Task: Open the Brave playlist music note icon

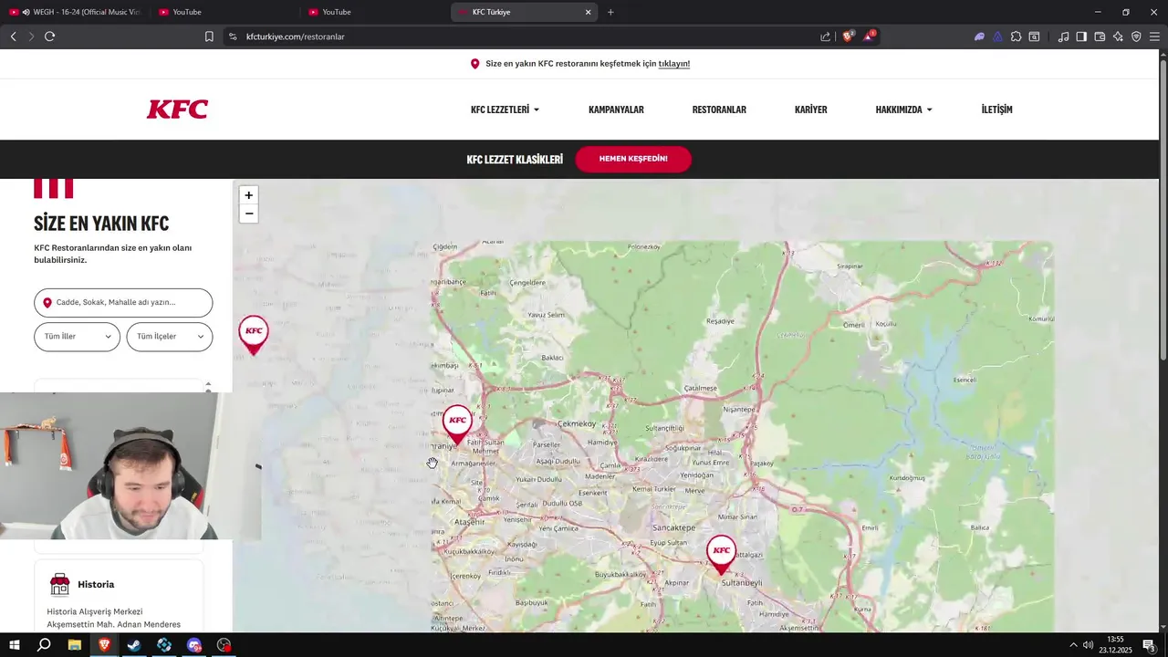Action: tap(1063, 36)
